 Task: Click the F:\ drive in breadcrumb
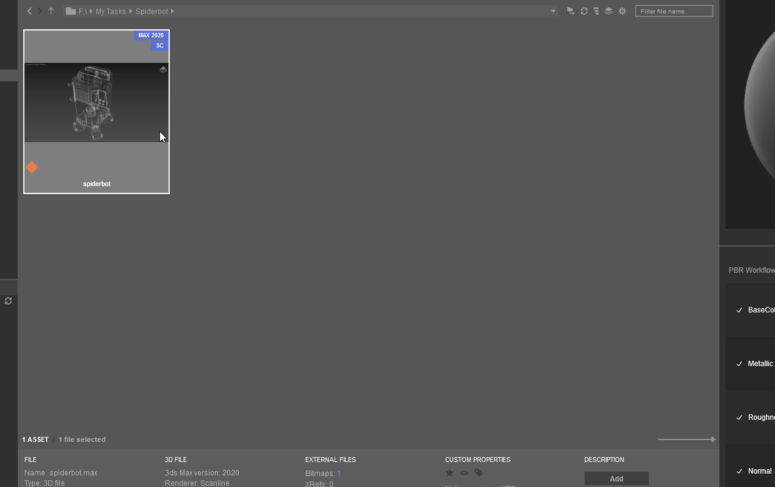tap(82, 12)
